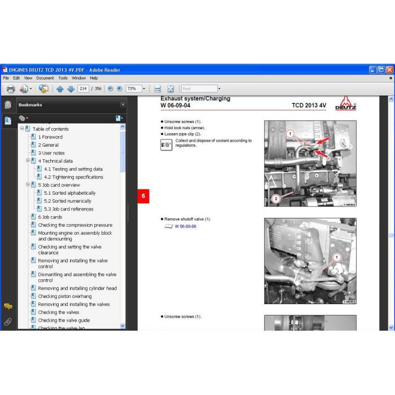Open bookmark 5.3 Job card references
395x395 pixels.
[68, 209]
